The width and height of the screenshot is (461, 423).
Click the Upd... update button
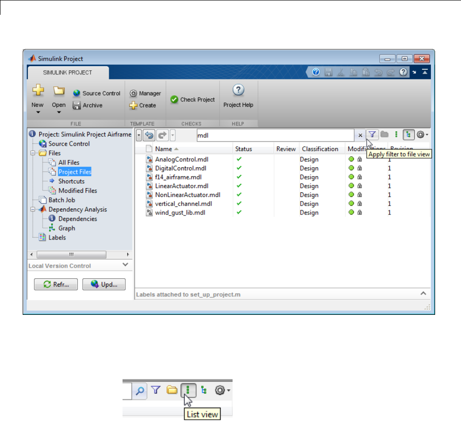point(104,284)
